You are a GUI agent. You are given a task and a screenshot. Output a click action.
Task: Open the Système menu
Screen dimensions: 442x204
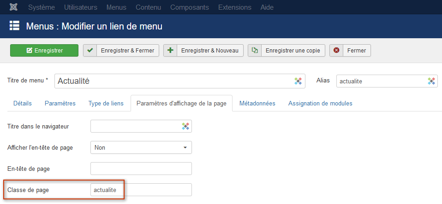(42, 7)
